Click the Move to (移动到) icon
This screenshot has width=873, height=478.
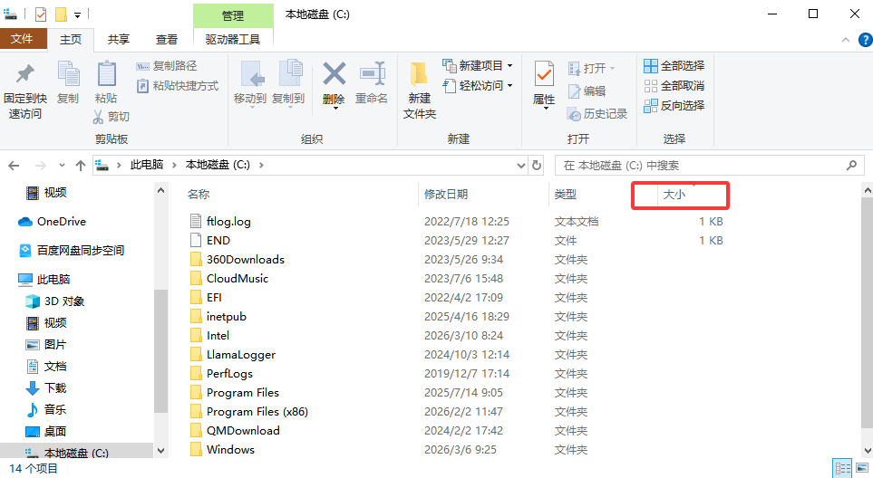pos(251,73)
